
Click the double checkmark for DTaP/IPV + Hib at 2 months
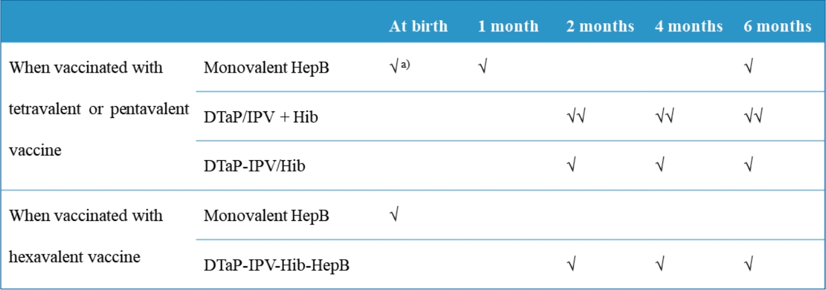click(576, 117)
